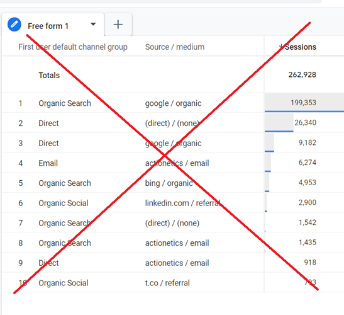Click (direct) / (none) in row 2

click(x=172, y=123)
